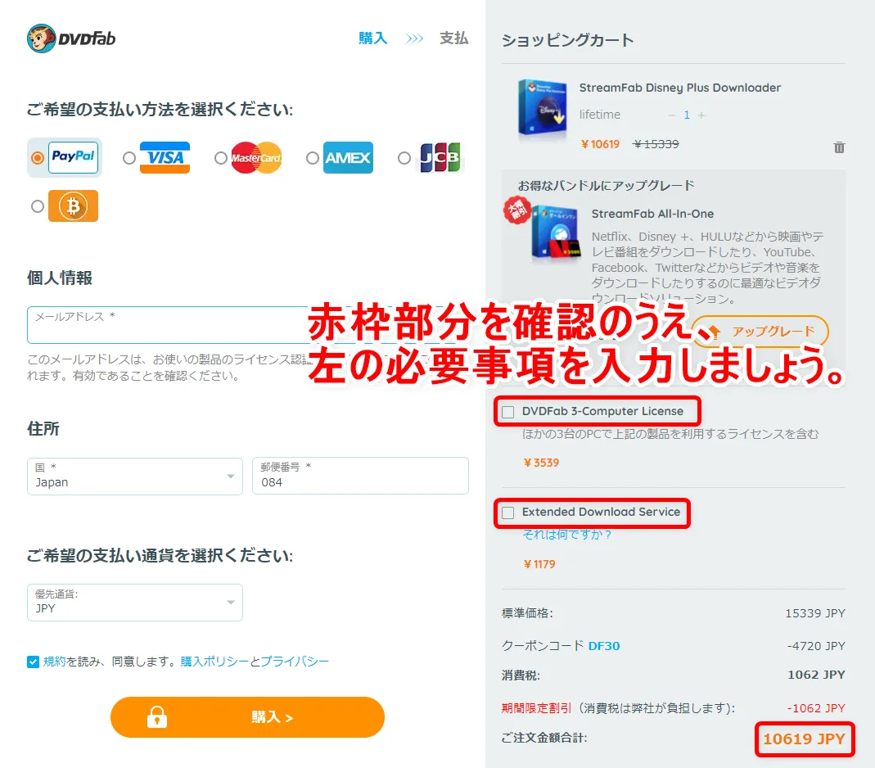Click the -1062 JPY limited discount
This screenshot has height=768, width=875.
pos(816,708)
